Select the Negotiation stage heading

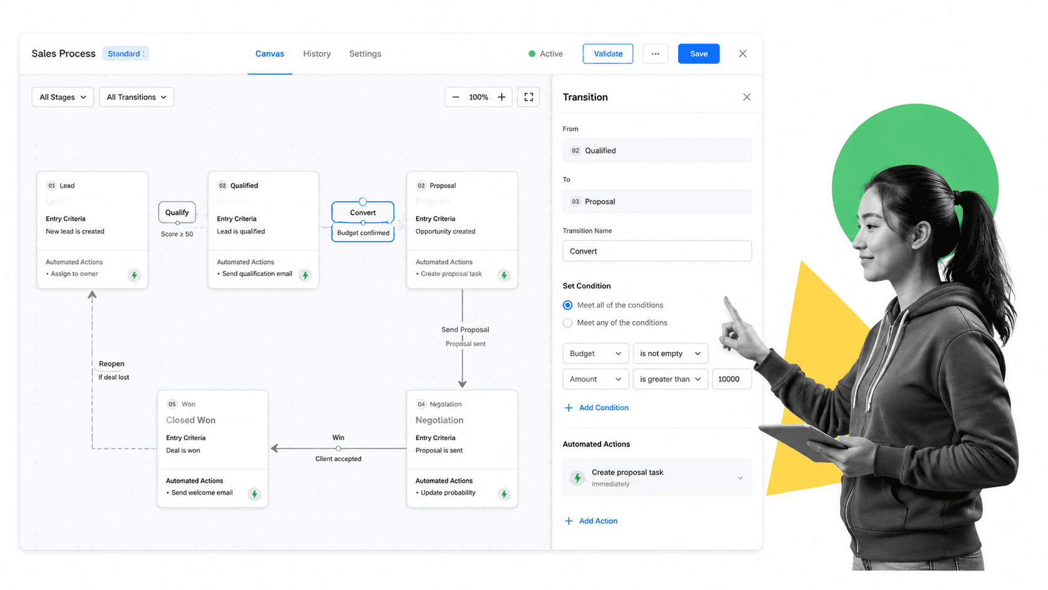tap(439, 420)
